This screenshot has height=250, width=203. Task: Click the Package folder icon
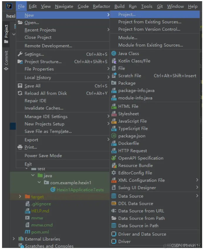114,83
